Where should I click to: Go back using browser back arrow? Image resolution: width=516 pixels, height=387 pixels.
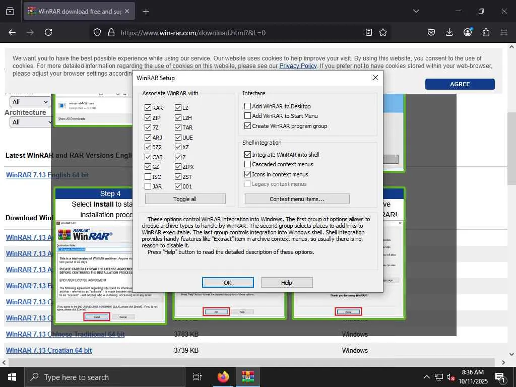coord(12,32)
